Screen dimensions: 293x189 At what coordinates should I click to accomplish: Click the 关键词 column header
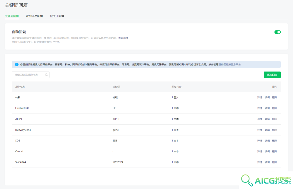pos(116,87)
